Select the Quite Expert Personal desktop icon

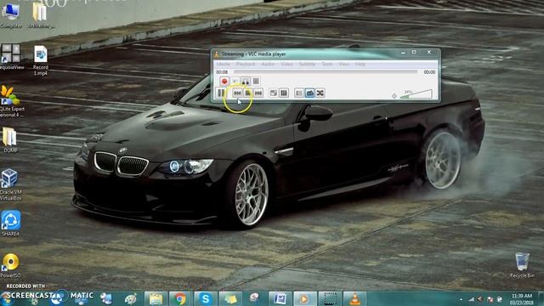11,101
